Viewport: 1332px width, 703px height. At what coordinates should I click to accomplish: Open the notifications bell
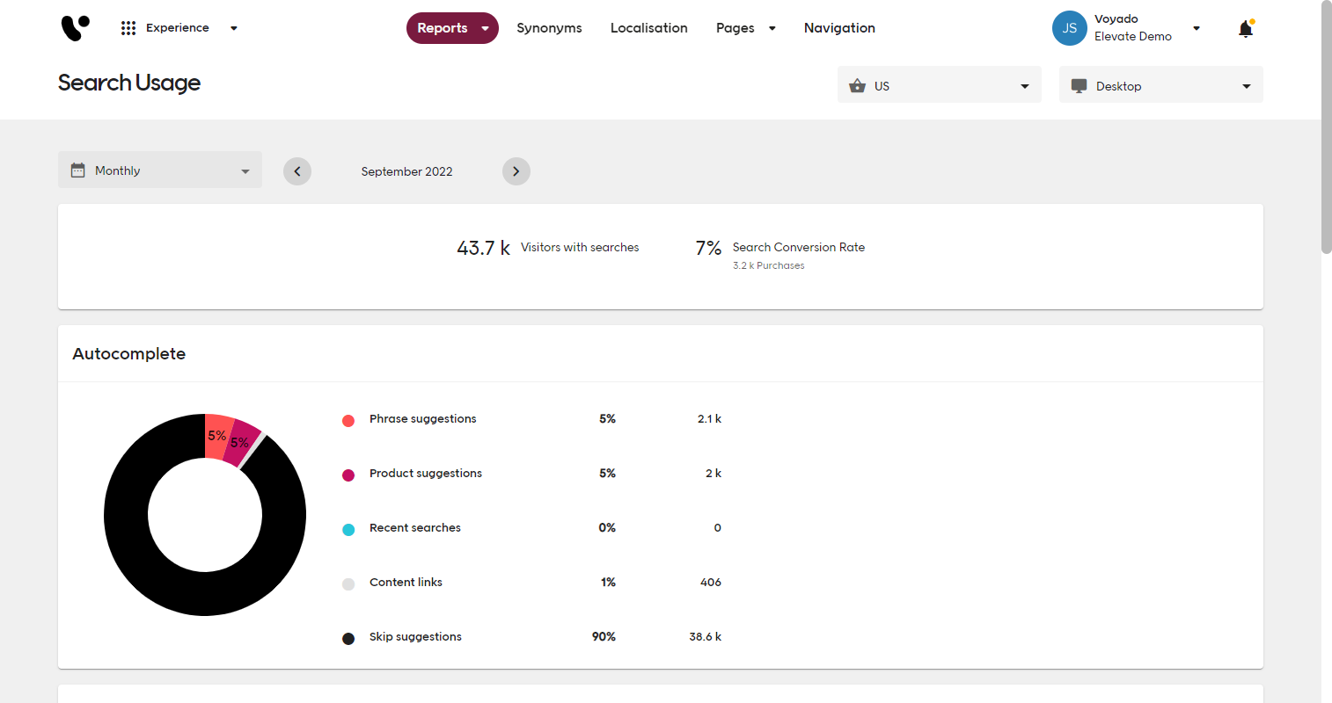point(1246,28)
